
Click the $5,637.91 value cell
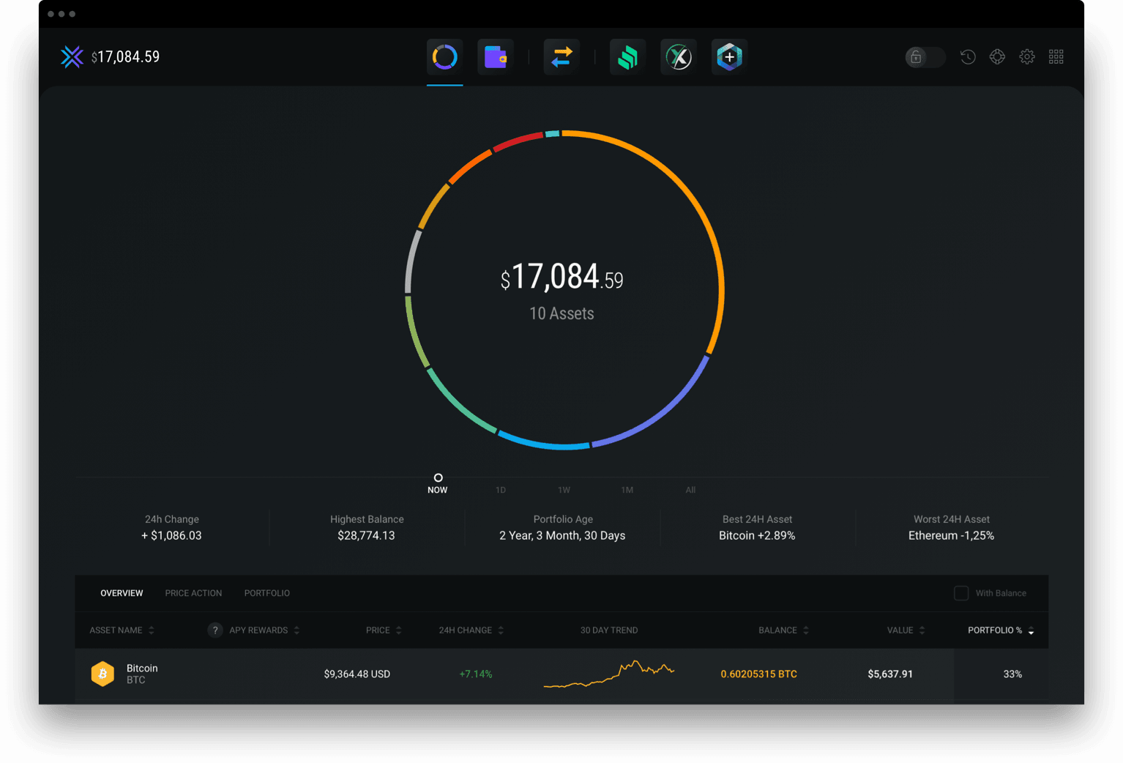tap(890, 674)
